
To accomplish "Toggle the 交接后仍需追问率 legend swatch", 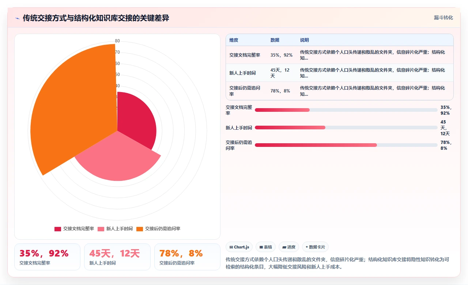I will click(140, 229).
